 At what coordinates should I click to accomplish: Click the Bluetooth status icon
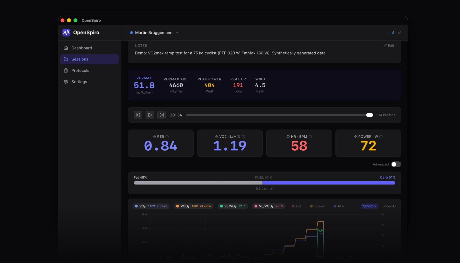click(393, 33)
